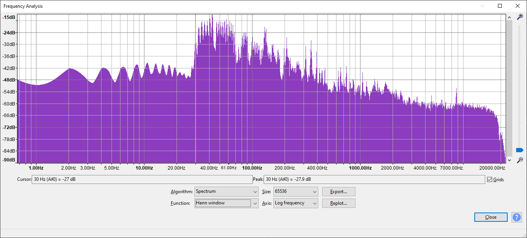The image size is (527, 238).
Task: Click the blue vertical zoom slider thumb
Action: (520, 150)
